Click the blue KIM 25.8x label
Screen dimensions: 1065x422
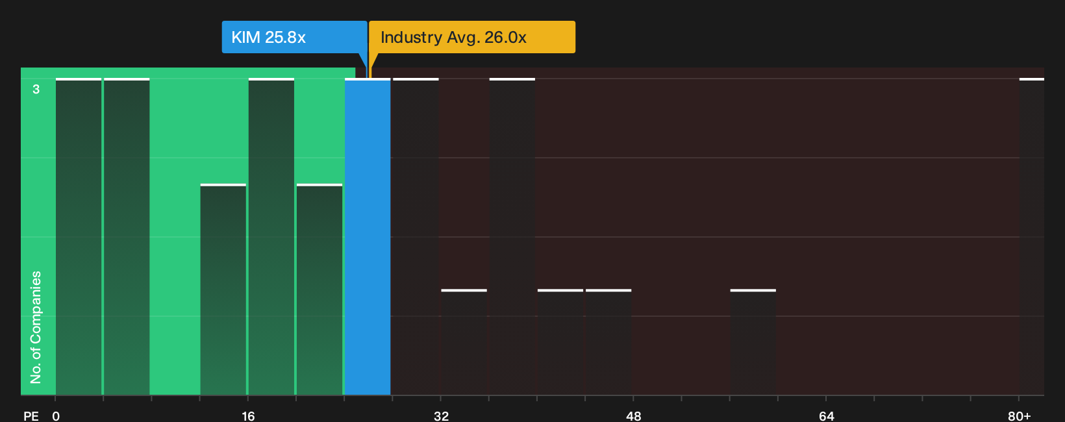click(x=294, y=37)
